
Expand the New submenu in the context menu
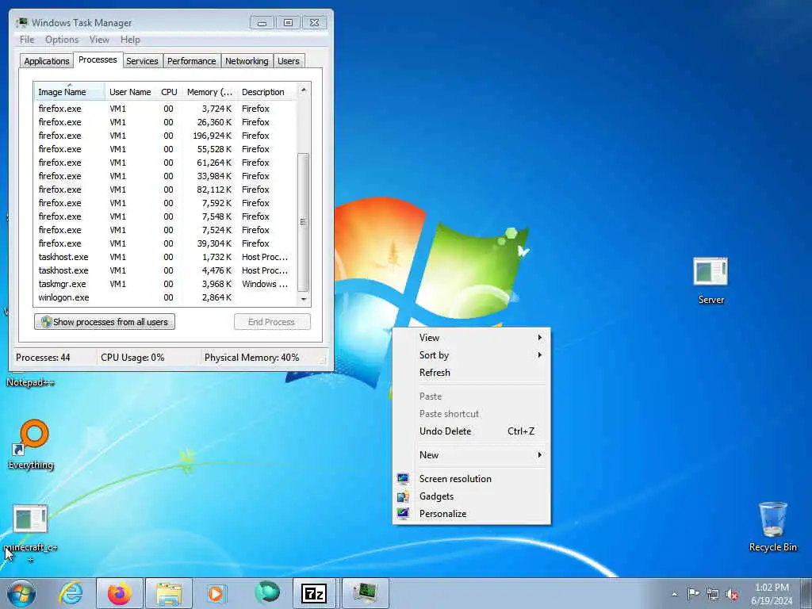pyautogui.click(x=472, y=454)
